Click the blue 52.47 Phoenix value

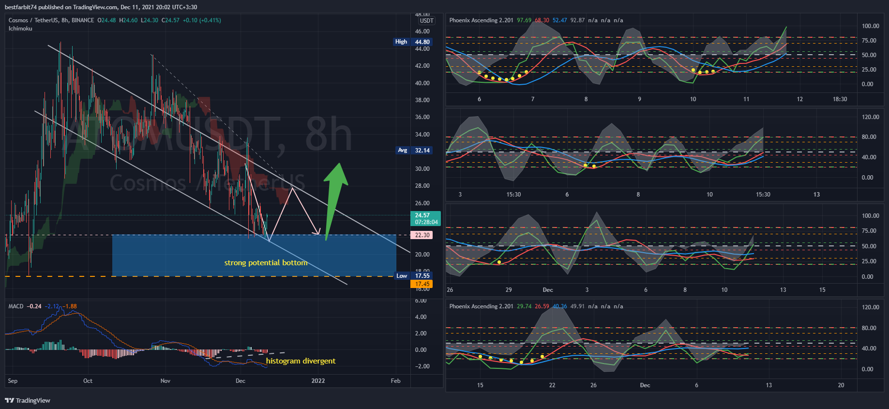[x=560, y=20]
